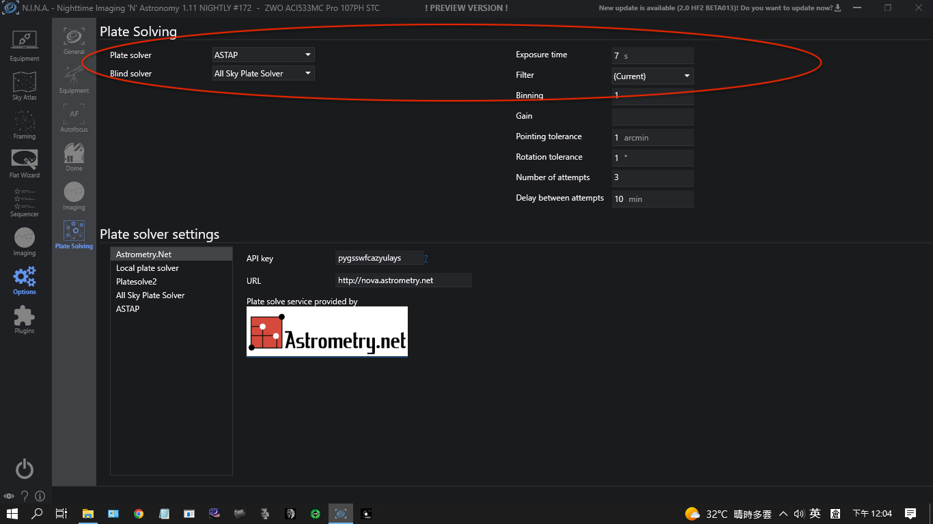
Task: Open the green circle app on taskbar
Action: pos(316,513)
